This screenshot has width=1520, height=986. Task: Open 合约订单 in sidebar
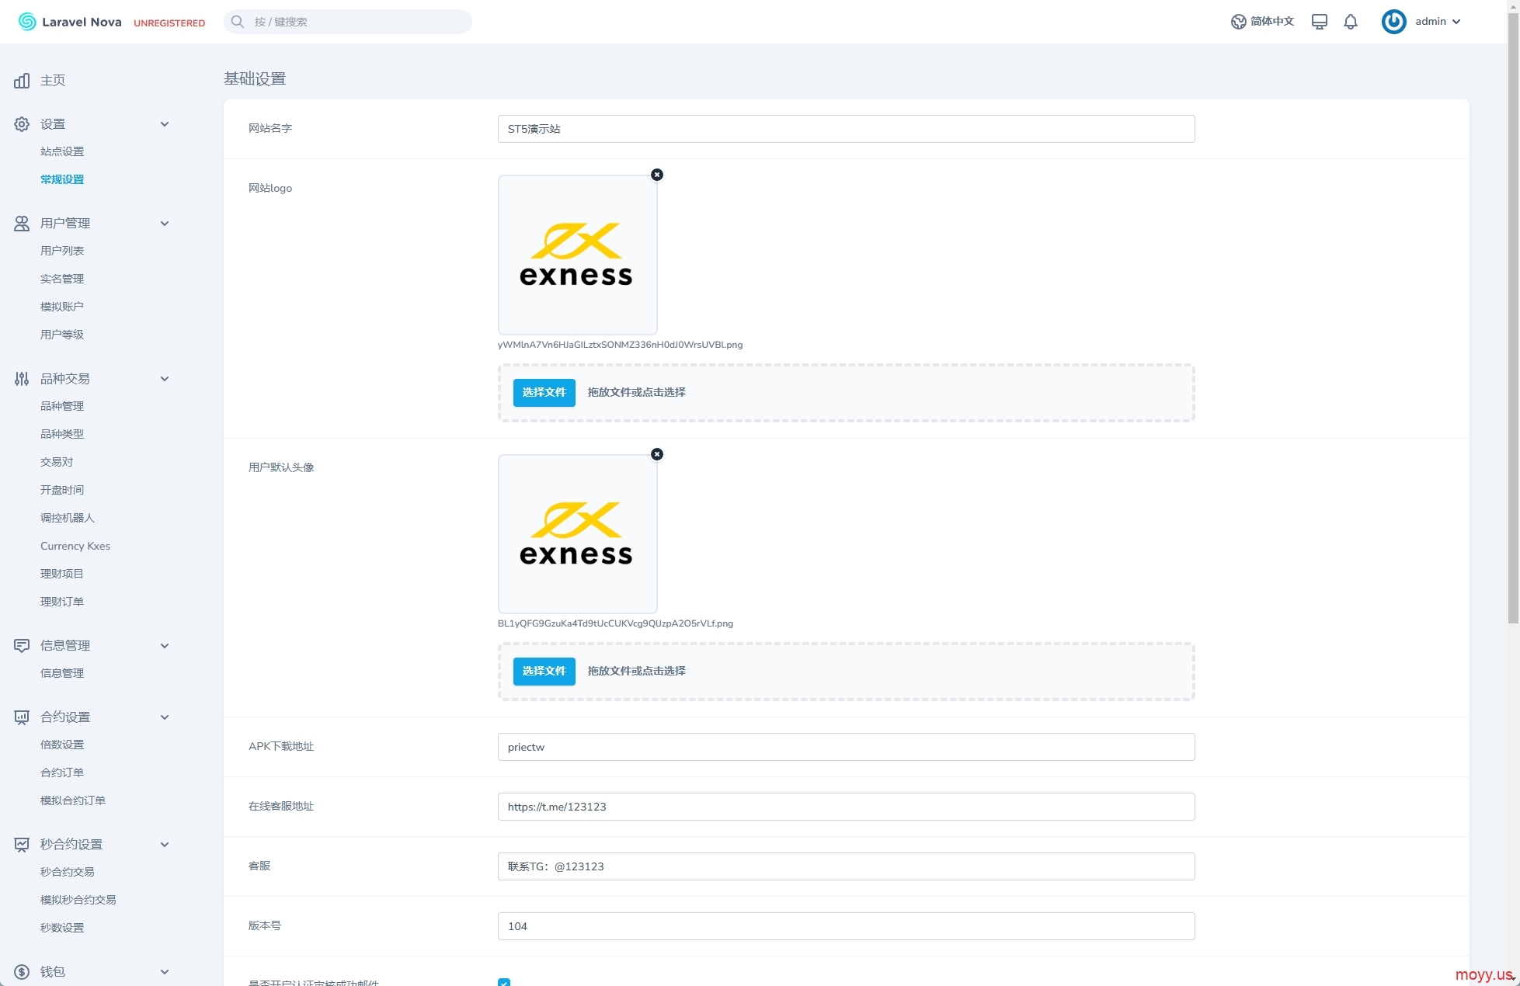click(x=62, y=772)
